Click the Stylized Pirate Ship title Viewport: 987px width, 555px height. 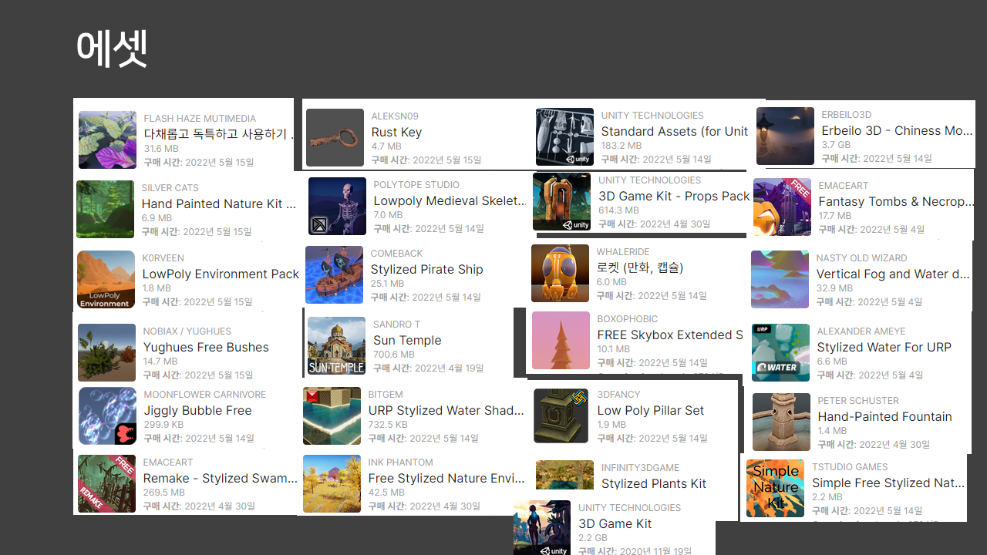pyautogui.click(x=426, y=270)
